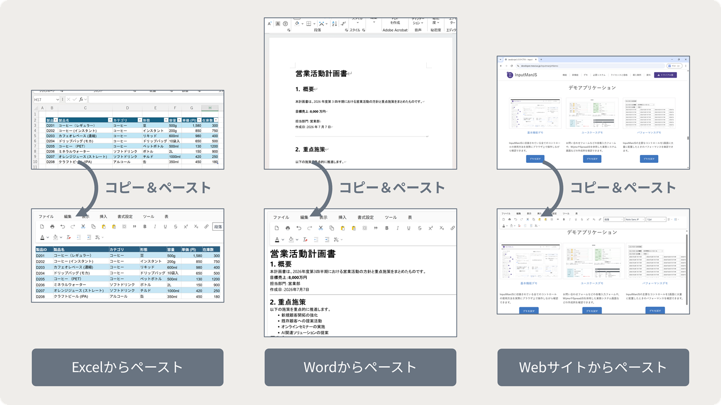Toggle Bold in the Excel-paste editor
Viewport: 721px width, 405px height.
click(x=145, y=227)
